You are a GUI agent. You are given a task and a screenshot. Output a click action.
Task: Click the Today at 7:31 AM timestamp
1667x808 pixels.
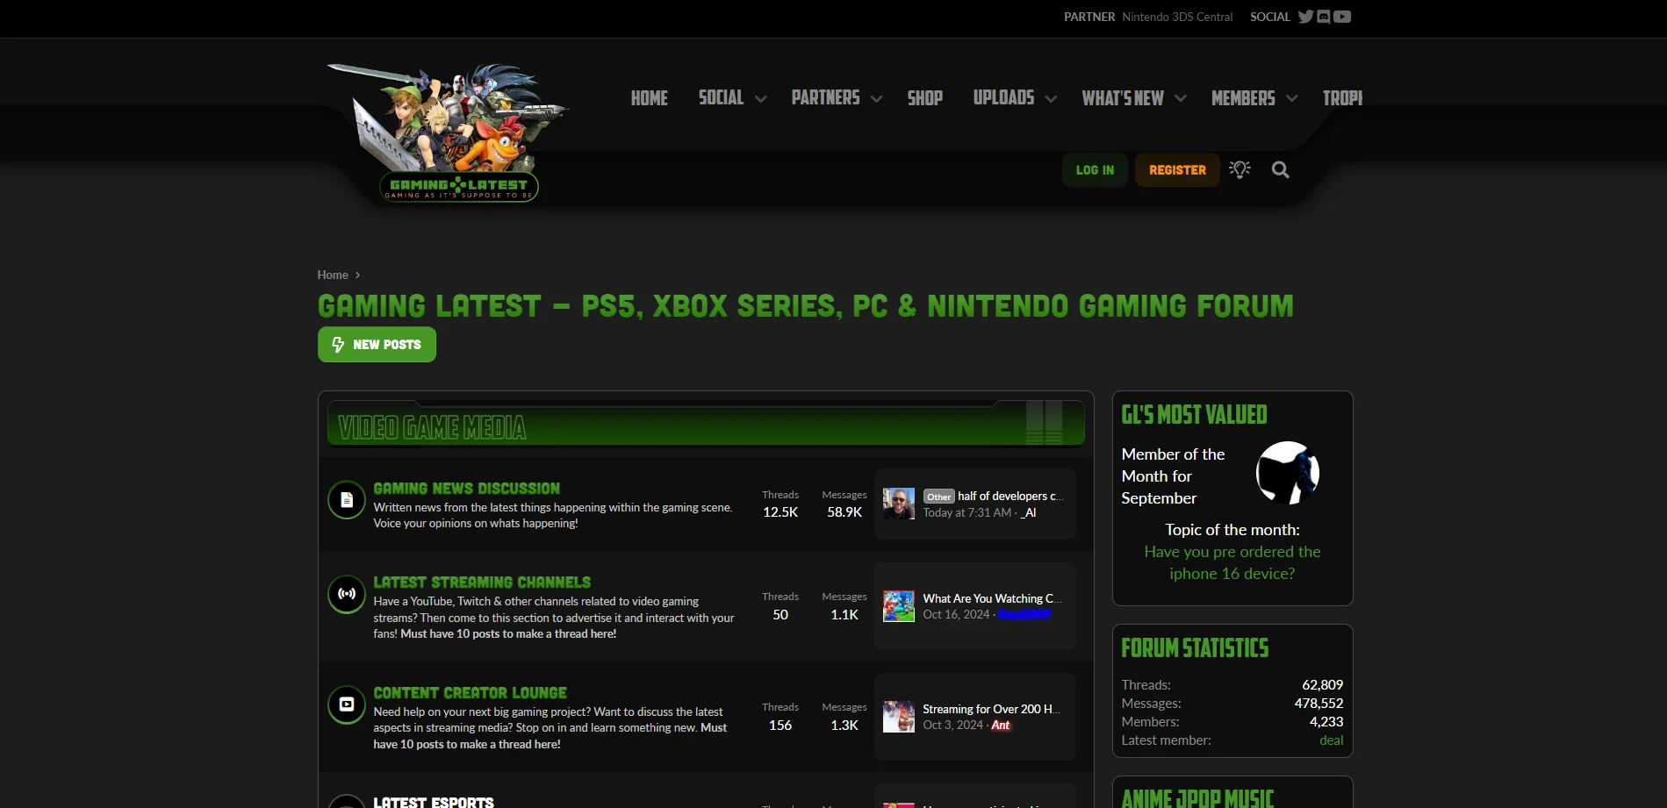[x=967, y=513]
